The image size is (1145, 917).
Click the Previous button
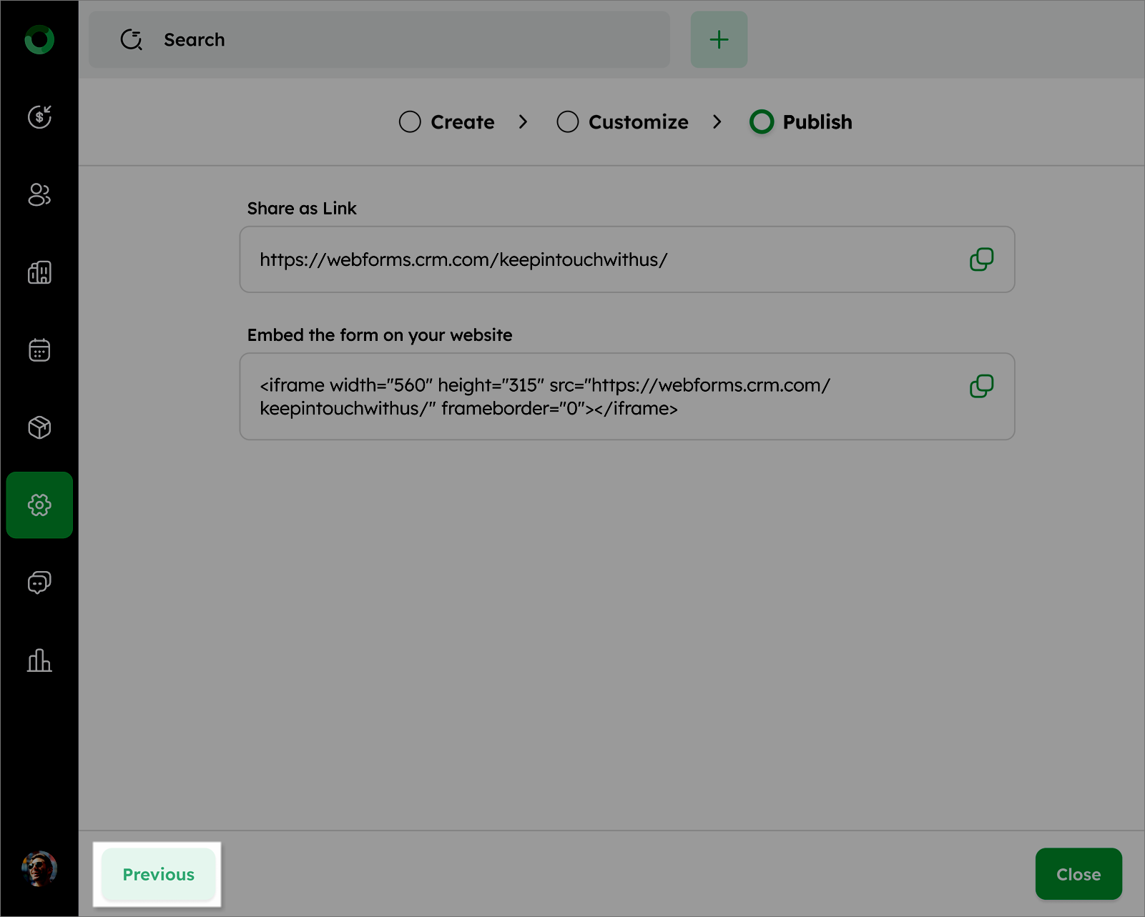(158, 874)
